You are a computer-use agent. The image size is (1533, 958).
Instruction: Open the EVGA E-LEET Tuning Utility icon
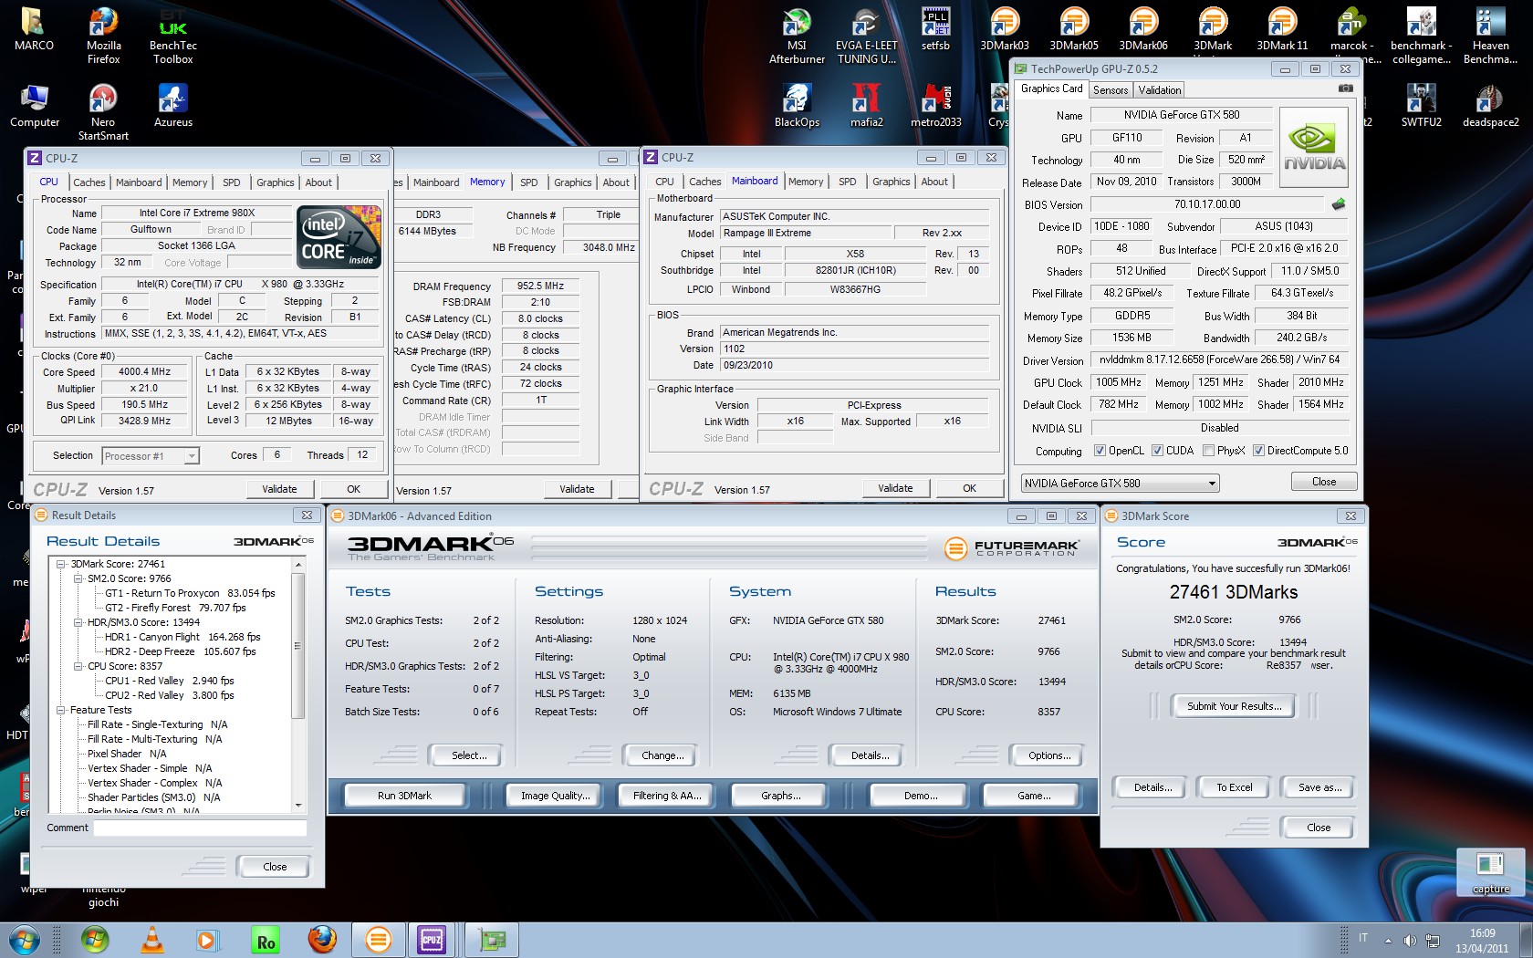(866, 36)
